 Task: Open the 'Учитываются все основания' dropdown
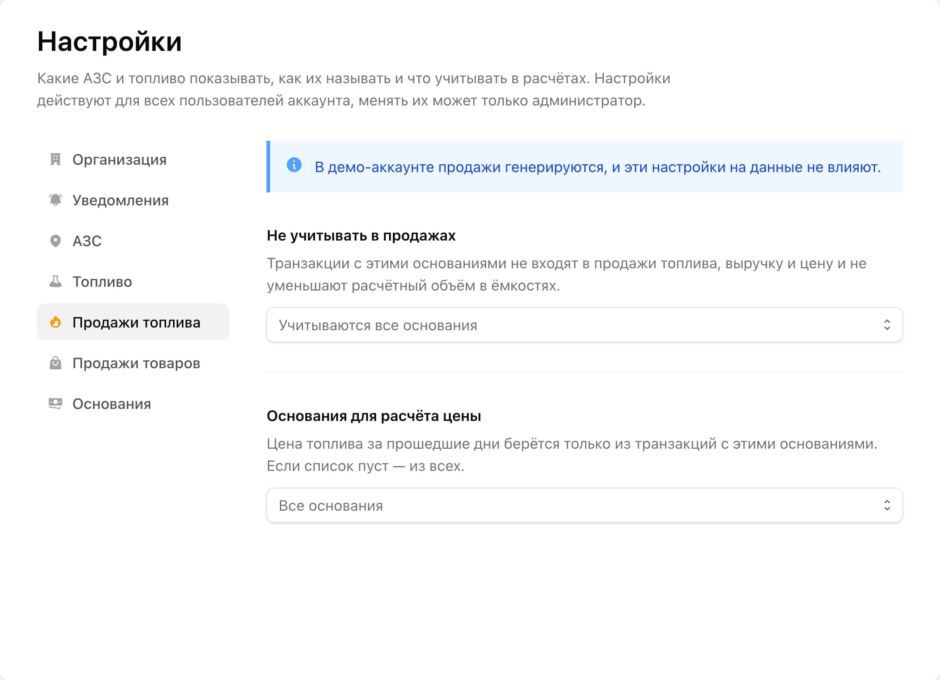(x=585, y=325)
